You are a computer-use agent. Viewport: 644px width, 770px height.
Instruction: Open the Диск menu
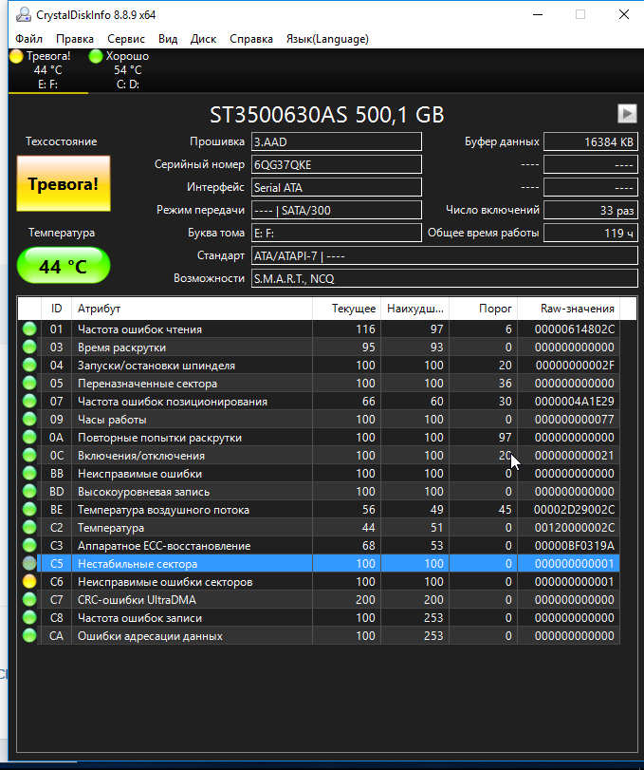(x=203, y=39)
